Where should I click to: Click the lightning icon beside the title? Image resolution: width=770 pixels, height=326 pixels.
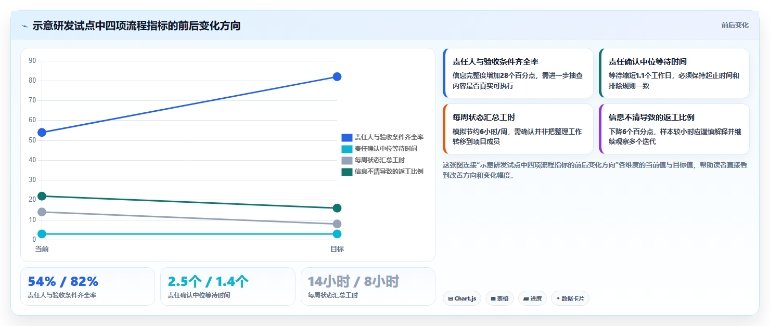[x=24, y=26]
